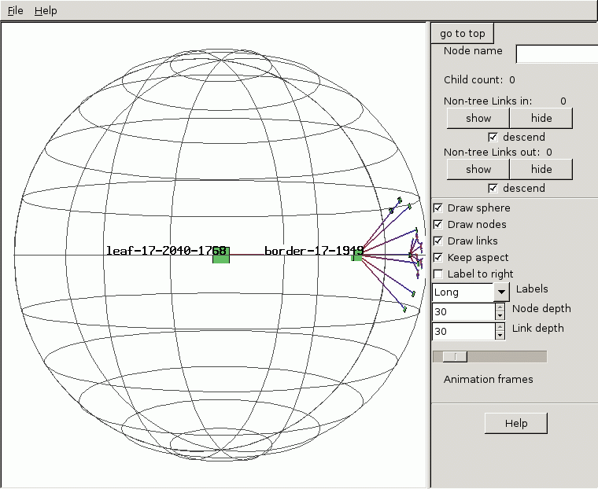Disable the Draw sphere checkbox
The width and height of the screenshot is (598, 489).
pos(437,208)
